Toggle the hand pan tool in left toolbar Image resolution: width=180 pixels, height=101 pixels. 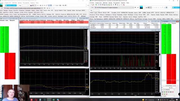coord(51,5)
